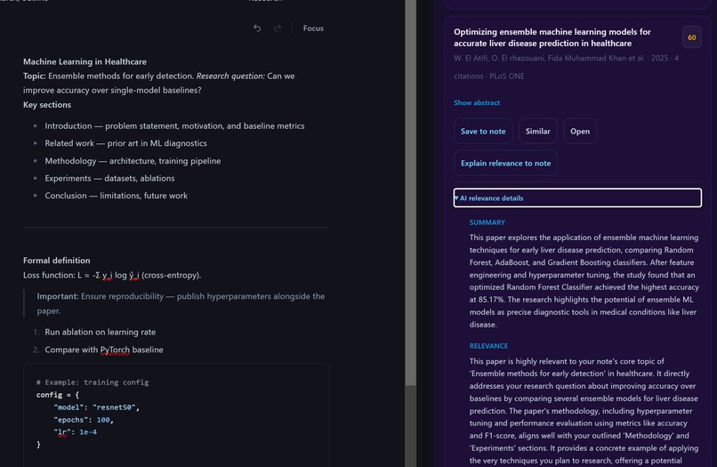Click the Related work bullet line
The image size is (717, 467).
tap(125, 143)
